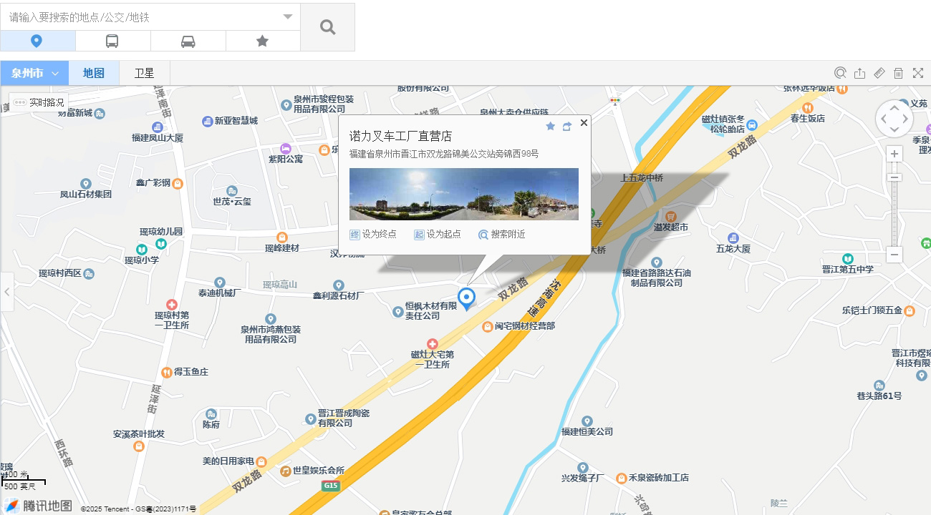
Task: Click the trash clear-map icon
Action: pyautogui.click(x=898, y=73)
